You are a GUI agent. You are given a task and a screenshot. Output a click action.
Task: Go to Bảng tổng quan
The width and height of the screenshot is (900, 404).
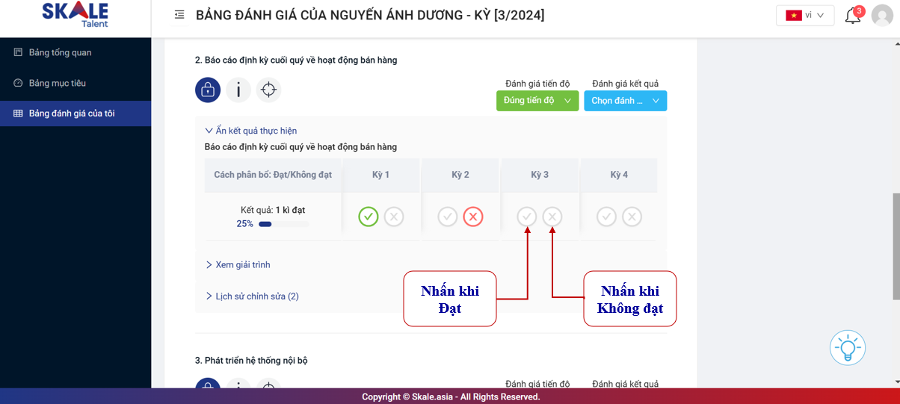point(60,53)
